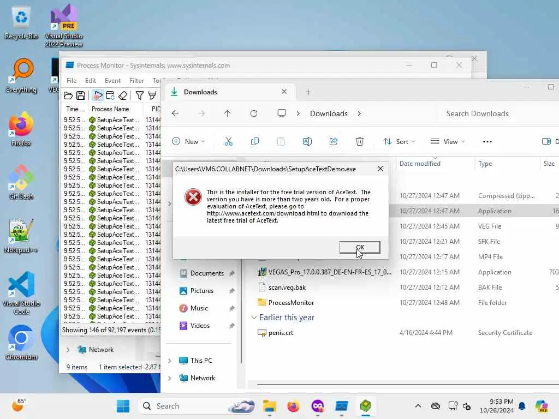
Task: Click the taskbar Search box
Action: [198, 406]
